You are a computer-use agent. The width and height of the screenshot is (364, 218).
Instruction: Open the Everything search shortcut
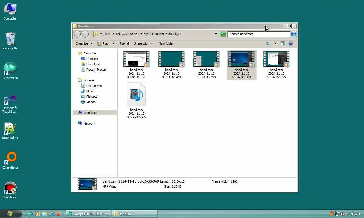[x=10, y=161]
